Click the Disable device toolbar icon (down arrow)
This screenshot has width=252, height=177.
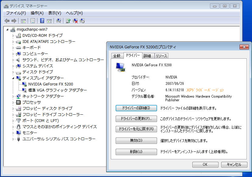point(82,21)
